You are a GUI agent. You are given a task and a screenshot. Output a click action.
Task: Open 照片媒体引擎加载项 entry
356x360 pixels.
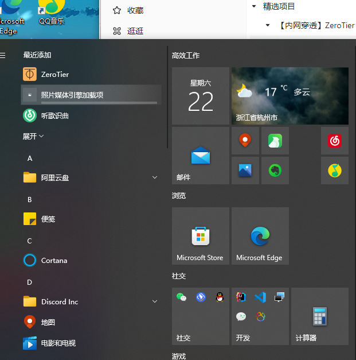tap(91, 95)
